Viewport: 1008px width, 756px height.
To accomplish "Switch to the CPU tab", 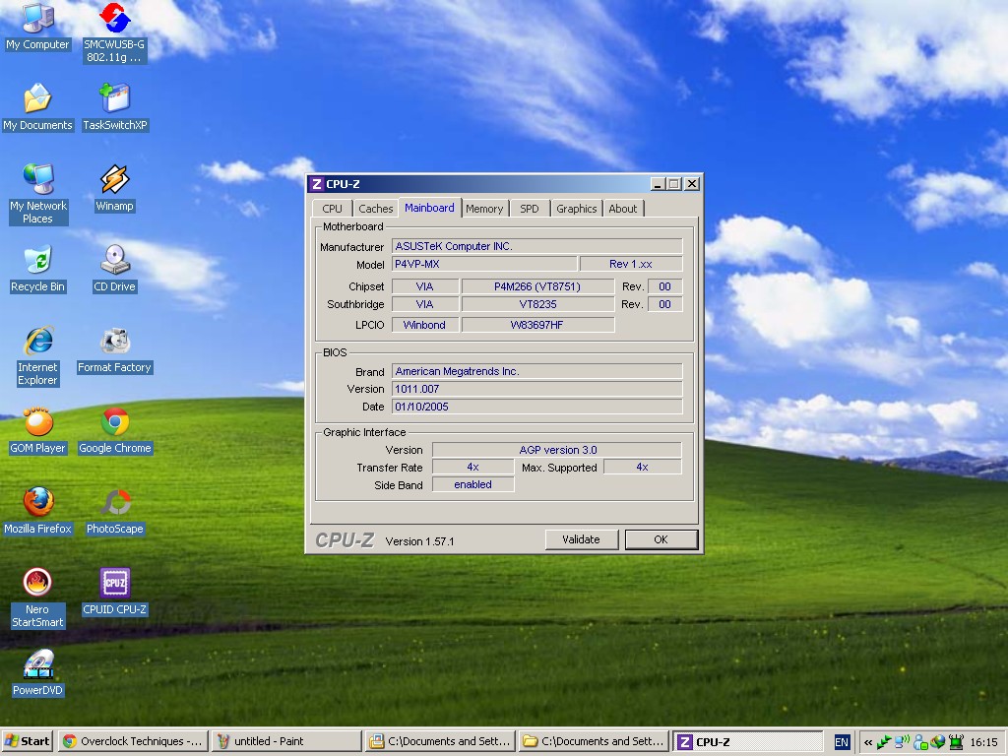I will click(333, 209).
